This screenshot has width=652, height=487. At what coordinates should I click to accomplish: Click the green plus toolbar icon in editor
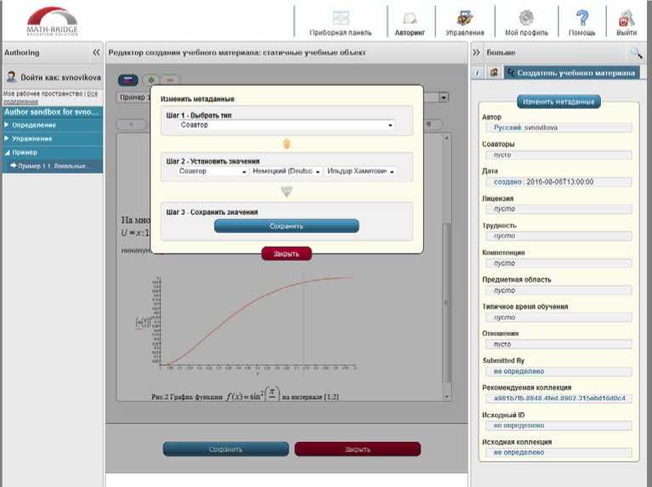pos(151,80)
